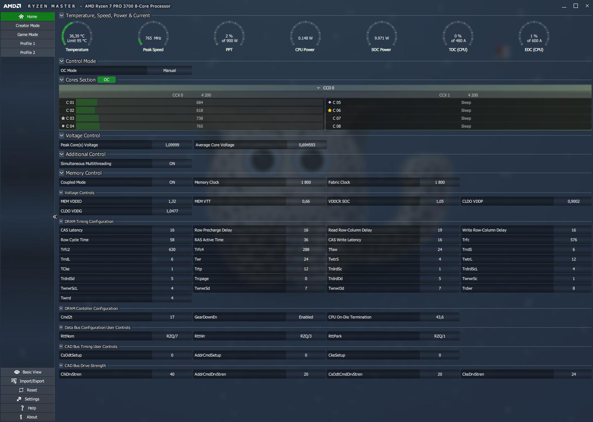Click the C 01 core speed bar

click(200, 102)
